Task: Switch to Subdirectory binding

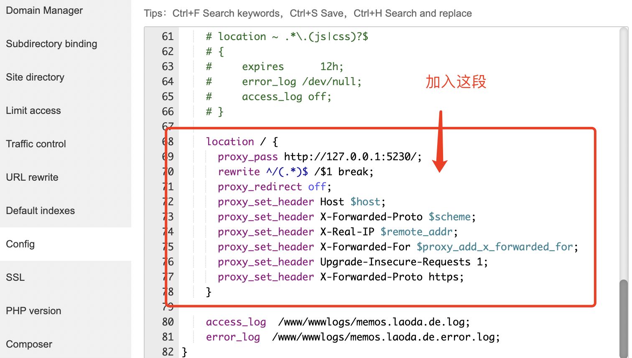Action: [51, 43]
